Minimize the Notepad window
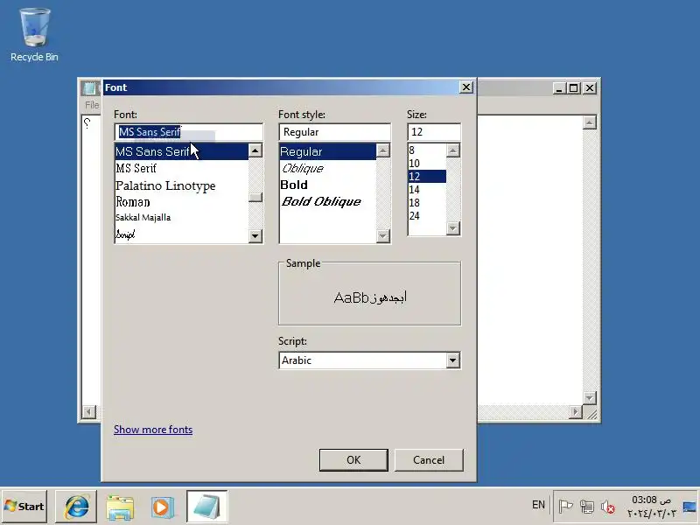This screenshot has height=525, width=700. tap(559, 88)
